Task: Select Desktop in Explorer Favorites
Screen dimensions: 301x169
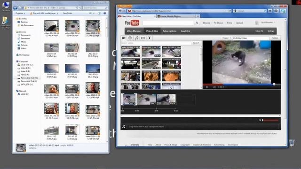Action: click(x=24, y=22)
